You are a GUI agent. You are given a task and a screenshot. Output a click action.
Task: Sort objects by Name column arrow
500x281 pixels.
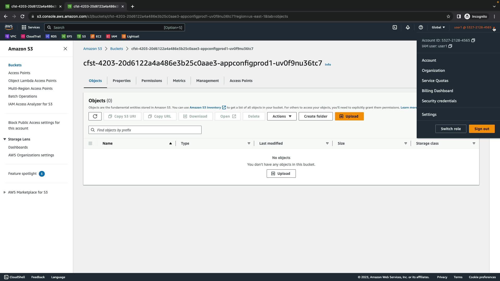point(171,143)
